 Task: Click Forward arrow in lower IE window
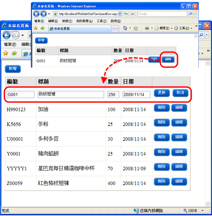click(15, 35)
